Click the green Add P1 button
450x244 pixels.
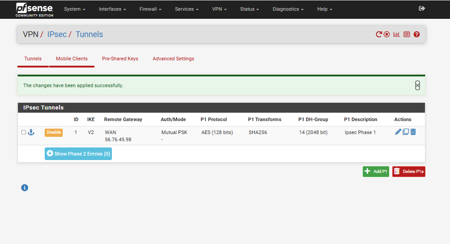[x=376, y=172]
